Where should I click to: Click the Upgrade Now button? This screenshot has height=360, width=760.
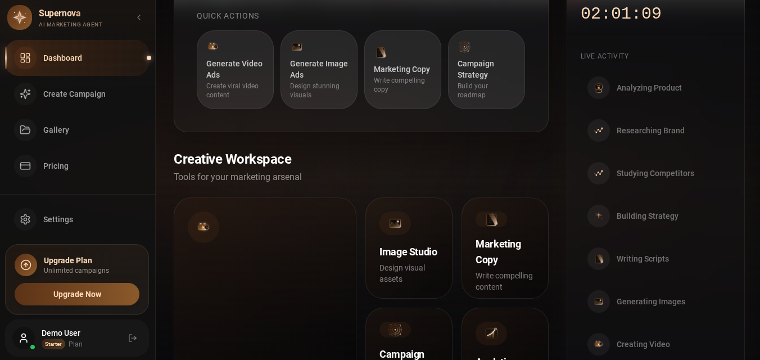coord(77,294)
